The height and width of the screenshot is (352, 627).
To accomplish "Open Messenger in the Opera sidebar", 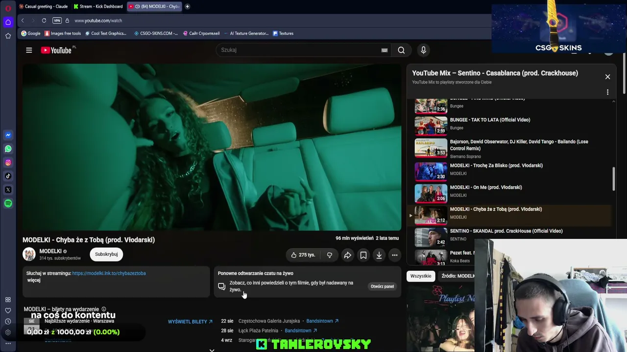I will (8, 135).
